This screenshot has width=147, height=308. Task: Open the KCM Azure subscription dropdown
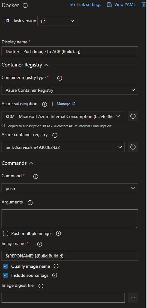(62, 116)
